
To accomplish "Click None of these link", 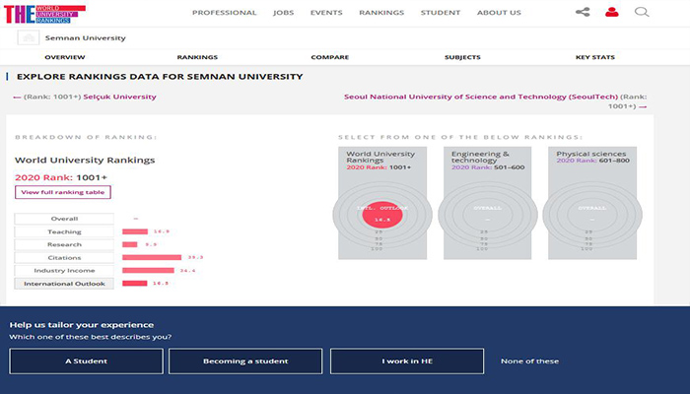I will click(530, 361).
